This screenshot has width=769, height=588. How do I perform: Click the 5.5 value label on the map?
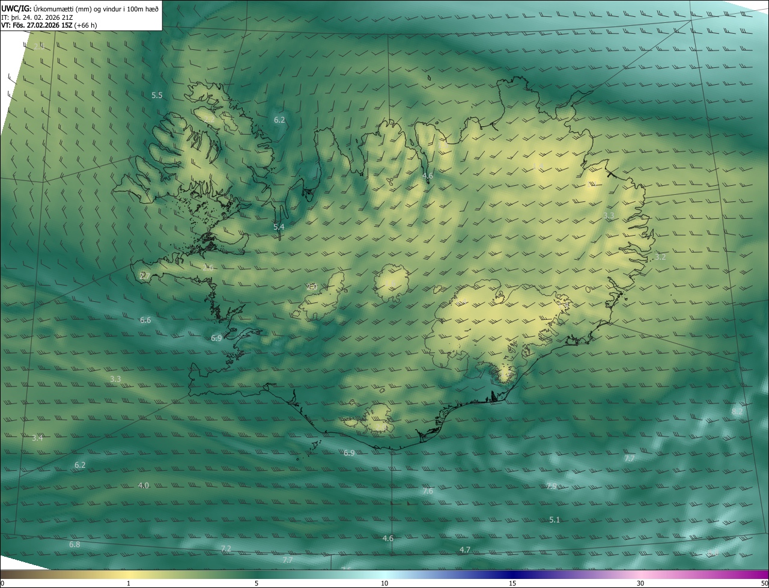pyautogui.click(x=157, y=95)
